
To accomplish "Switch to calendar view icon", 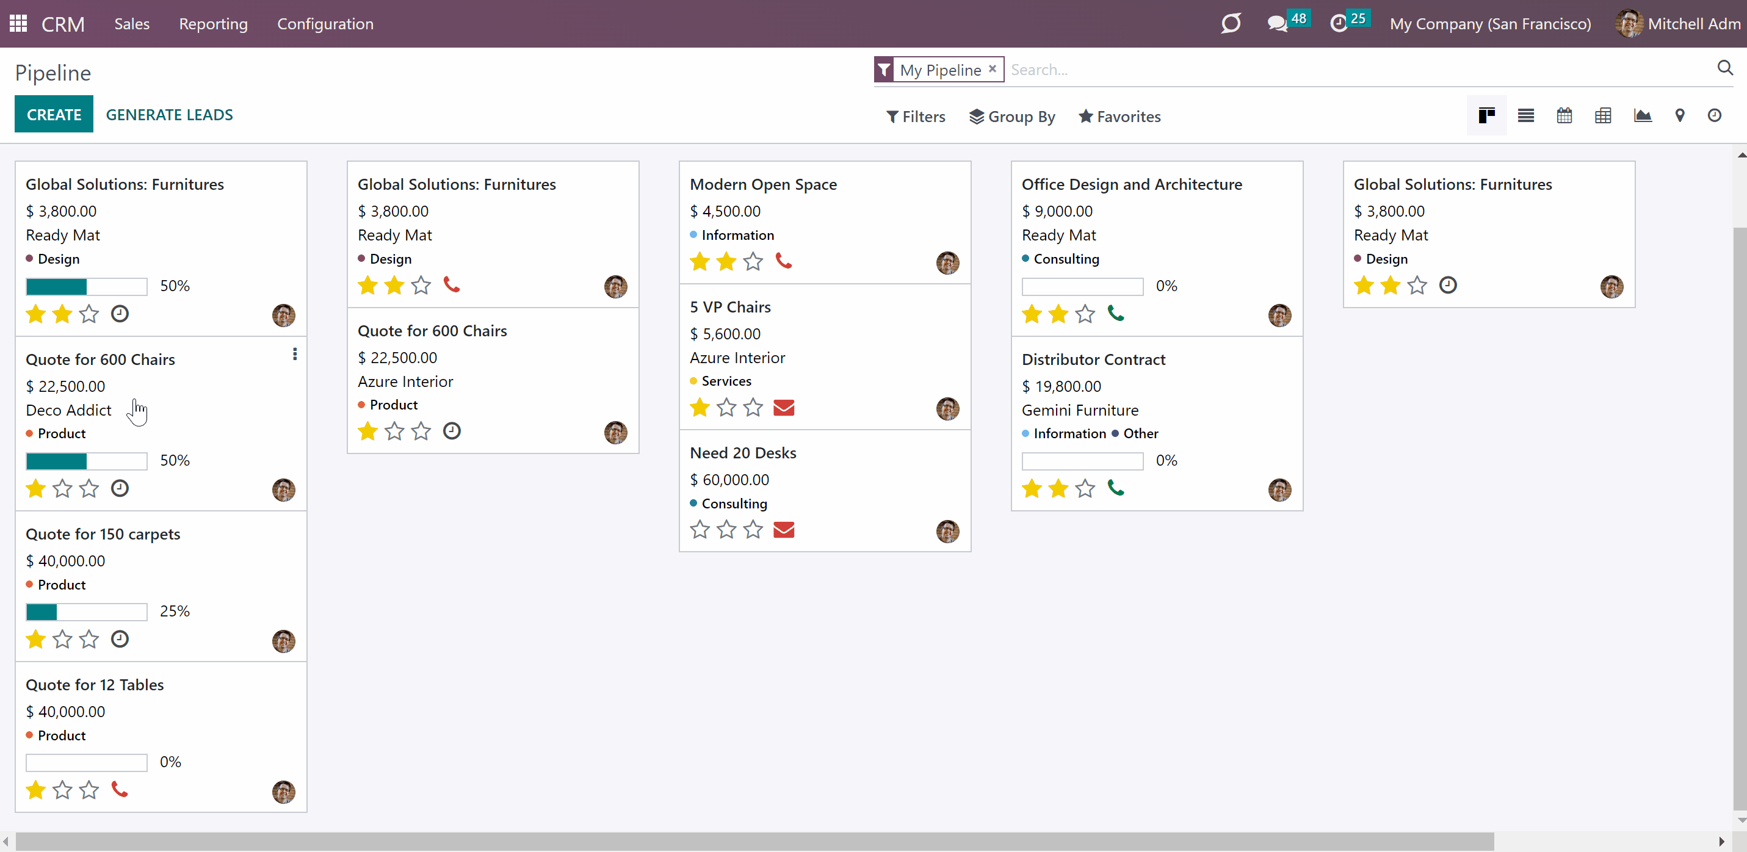I will point(1564,116).
